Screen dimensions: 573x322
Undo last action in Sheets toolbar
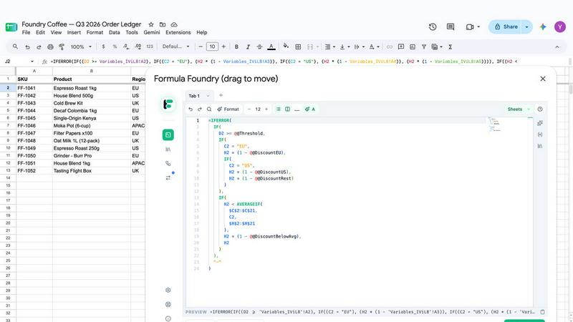(27, 47)
